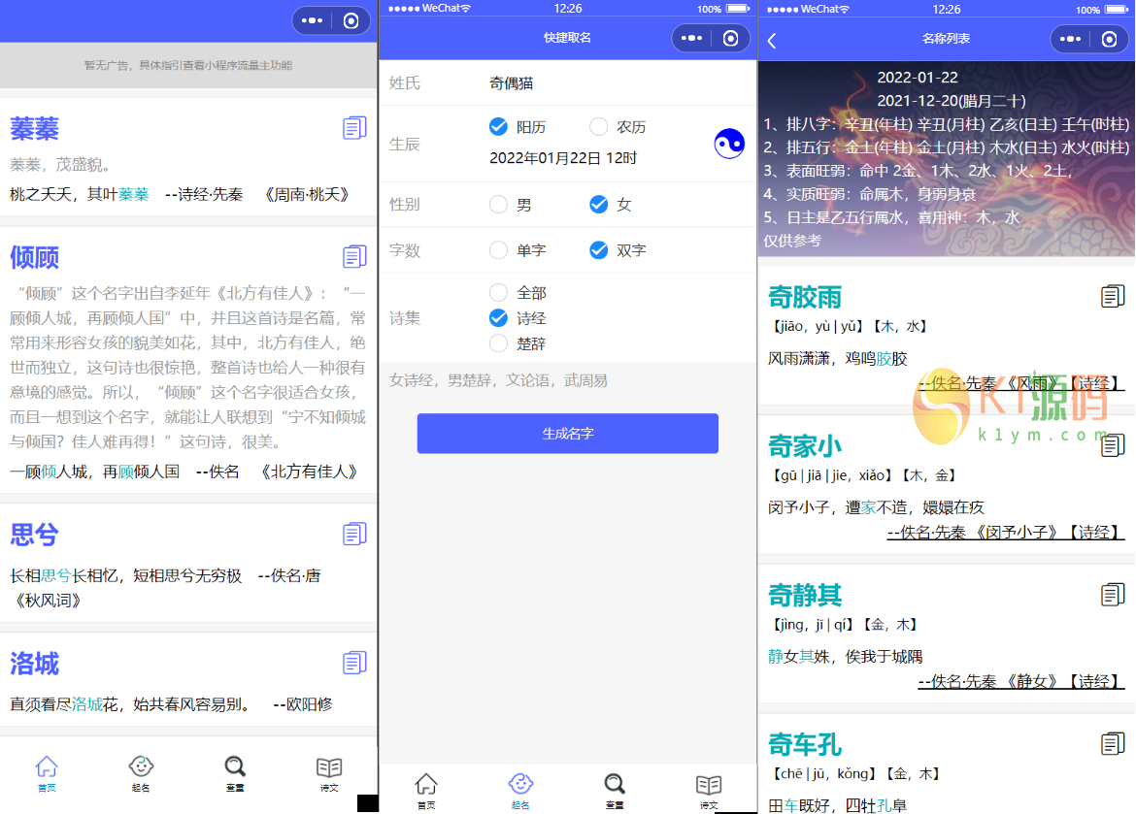Select gender 女
Viewport: 1136px width, 814px height.
click(x=610, y=204)
